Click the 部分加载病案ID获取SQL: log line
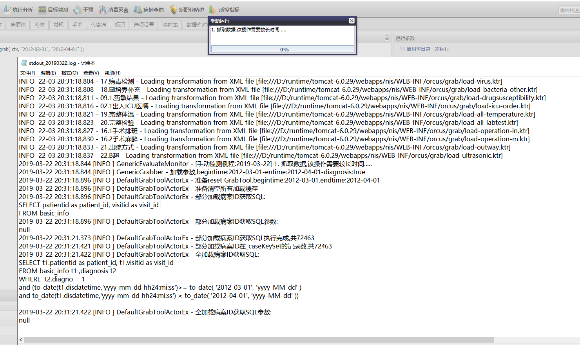580x345 pixels. pyautogui.click(x=142, y=197)
